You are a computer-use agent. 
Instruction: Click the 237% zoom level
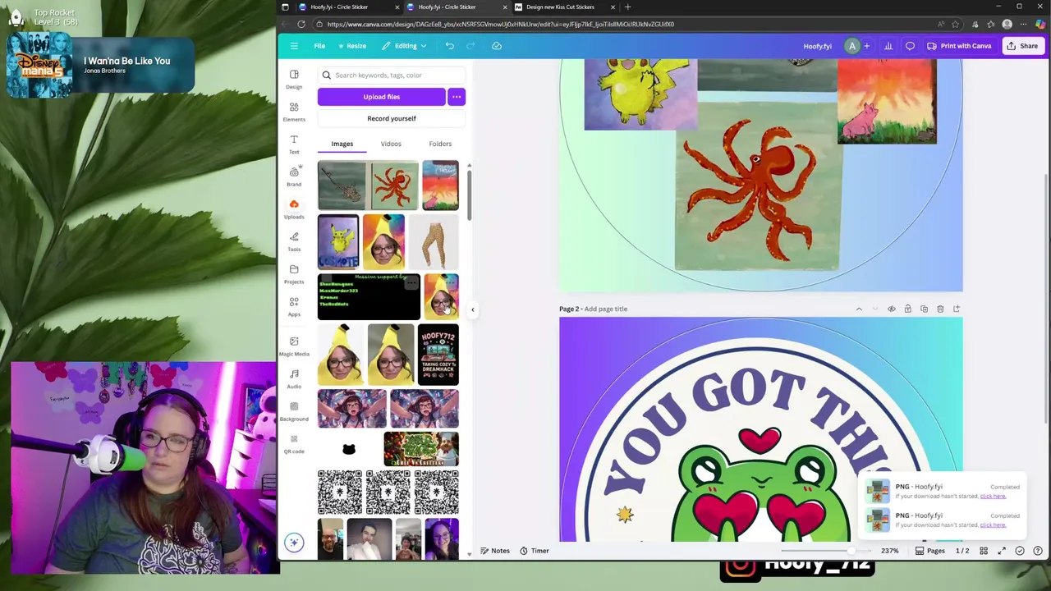pos(889,551)
